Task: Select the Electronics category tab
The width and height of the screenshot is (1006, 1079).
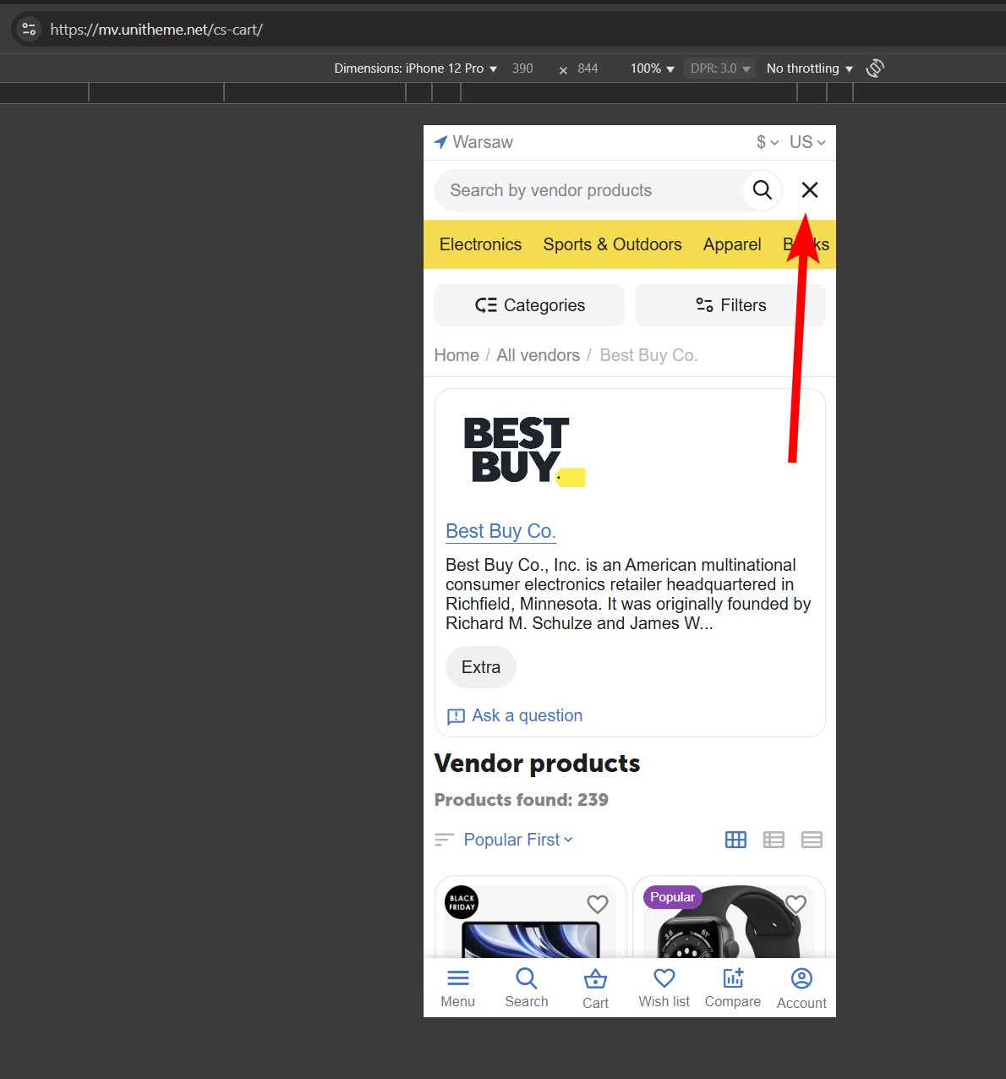Action: 480,244
